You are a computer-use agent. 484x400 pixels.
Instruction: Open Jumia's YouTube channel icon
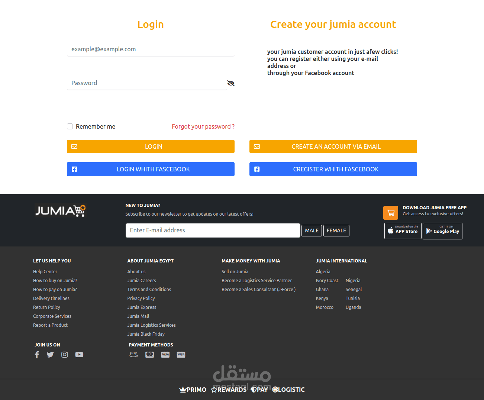[x=79, y=355]
